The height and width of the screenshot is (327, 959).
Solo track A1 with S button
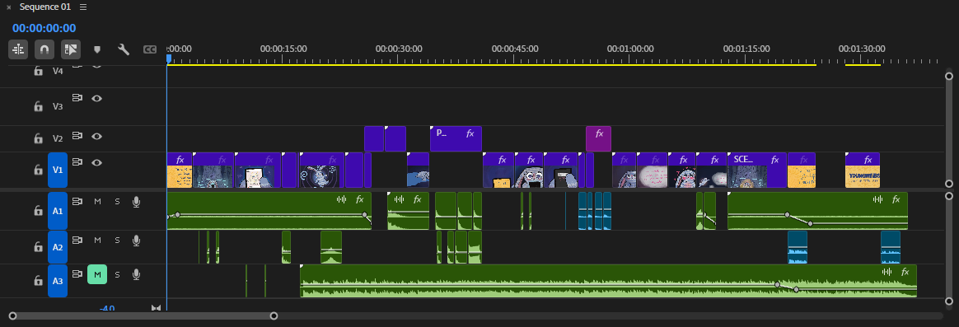pyautogui.click(x=118, y=202)
